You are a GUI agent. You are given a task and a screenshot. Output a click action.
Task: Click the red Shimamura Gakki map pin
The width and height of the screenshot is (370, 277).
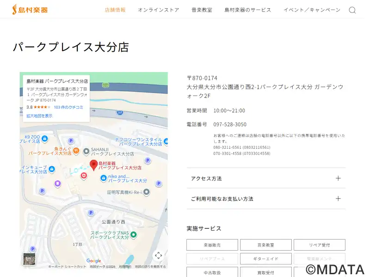[94, 165]
